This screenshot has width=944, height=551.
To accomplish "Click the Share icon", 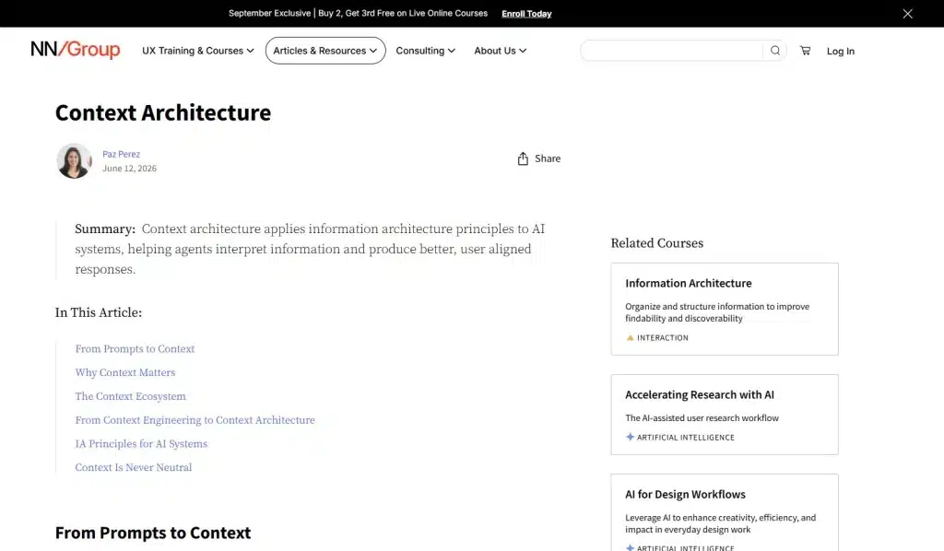I will point(523,158).
